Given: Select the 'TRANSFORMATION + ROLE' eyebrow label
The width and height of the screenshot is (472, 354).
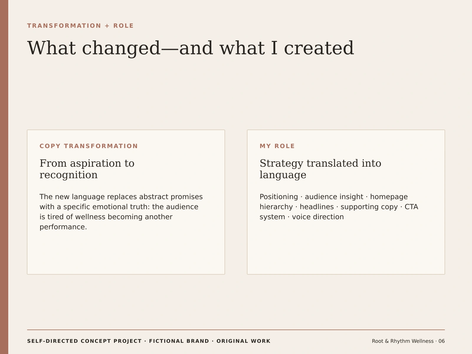Looking at the screenshot, I should click(x=81, y=26).
